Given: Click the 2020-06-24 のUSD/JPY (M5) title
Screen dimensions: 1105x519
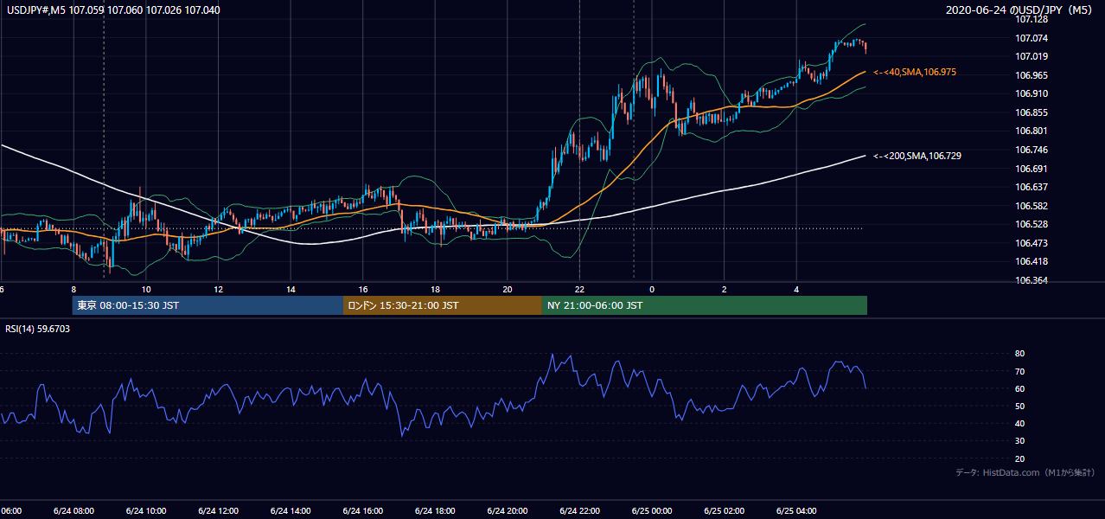Looking at the screenshot, I should [x=1021, y=10].
